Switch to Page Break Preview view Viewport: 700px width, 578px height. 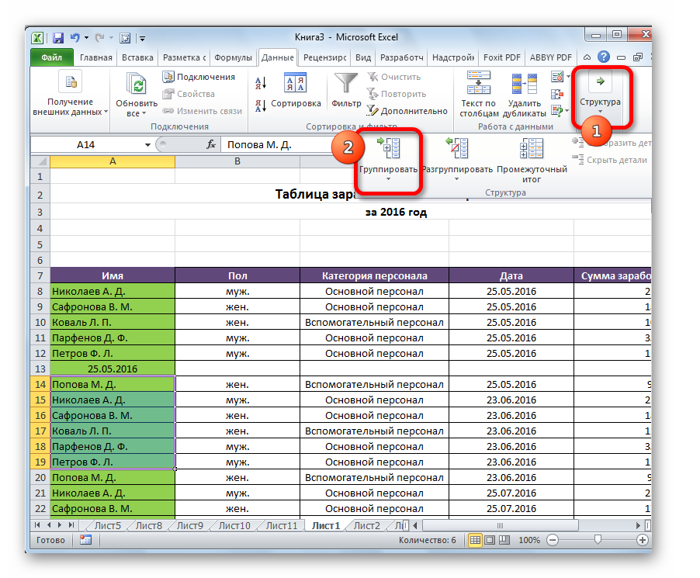pos(504,540)
